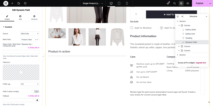The height and width of the screenshot is (106, 213).
Task: Click Write with AI for object field
Action: (x=34, y=48)
